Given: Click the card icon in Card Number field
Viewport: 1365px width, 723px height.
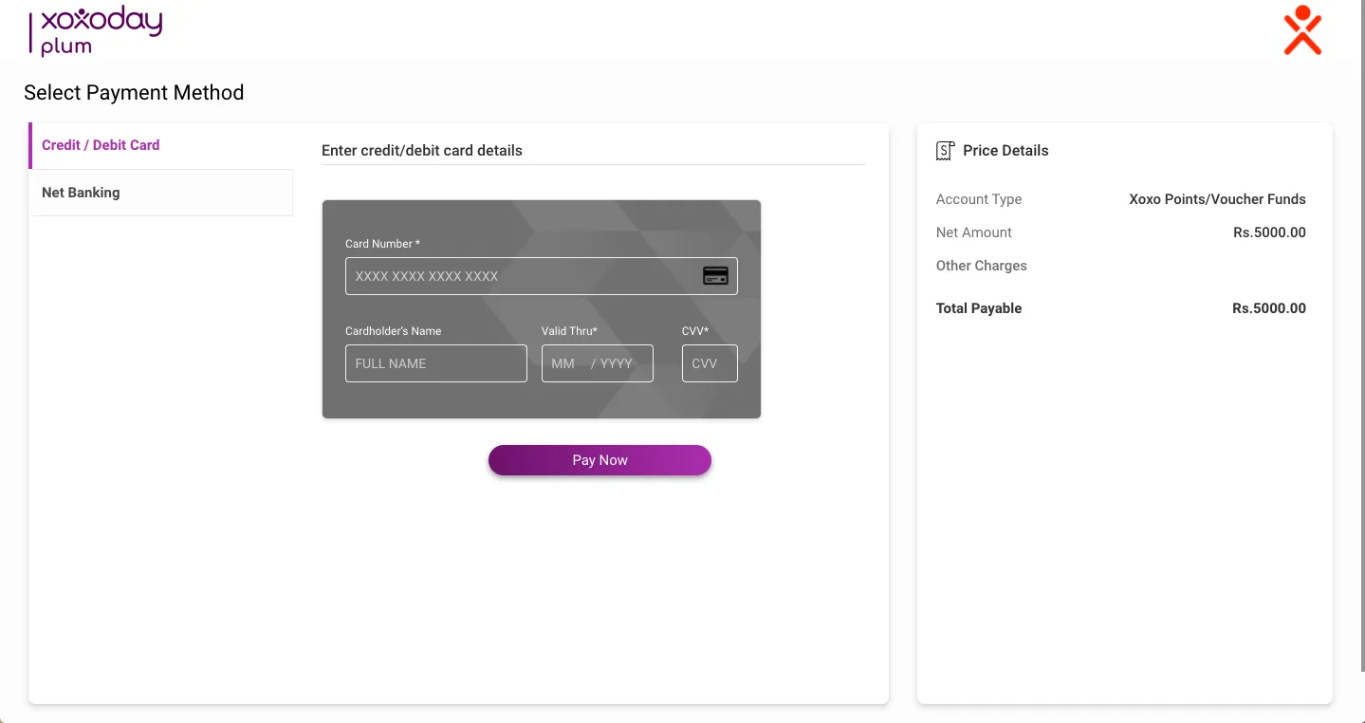Looking at the screenshot, I should (x=715, y=276).
